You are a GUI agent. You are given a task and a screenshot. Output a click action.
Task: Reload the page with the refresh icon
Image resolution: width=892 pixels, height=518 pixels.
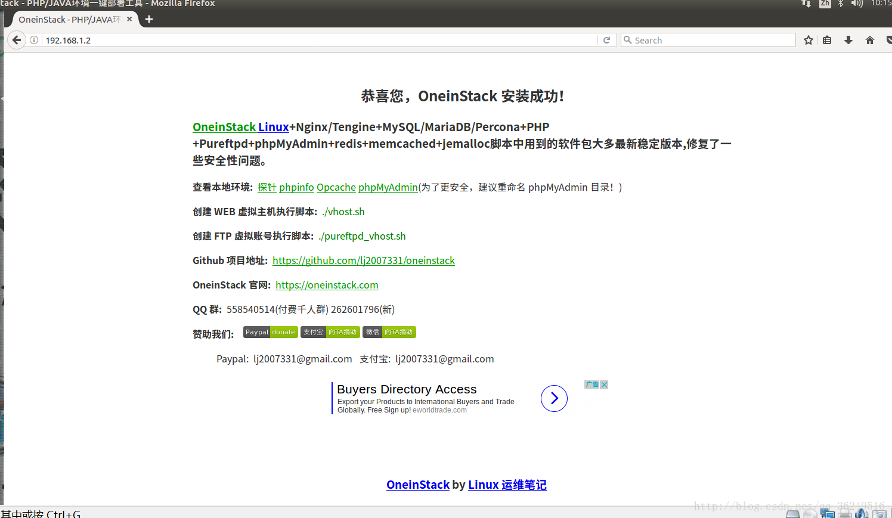pos(606,40)
